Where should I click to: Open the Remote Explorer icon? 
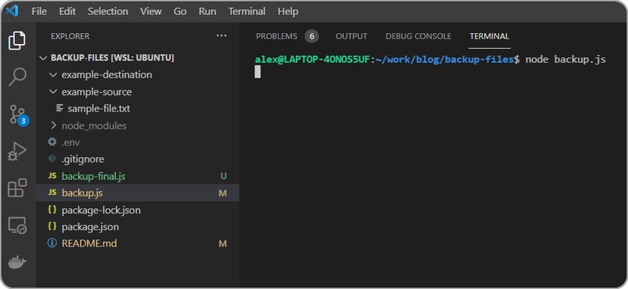(17, 225)
